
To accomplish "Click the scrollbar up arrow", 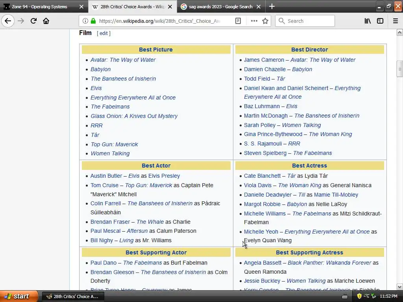I will 399,33.
